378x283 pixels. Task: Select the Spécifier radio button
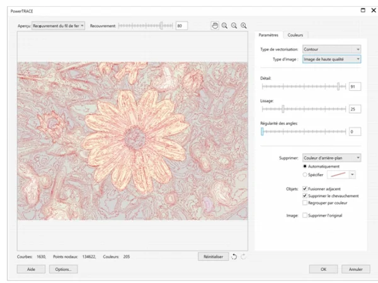[x=305, y=175]
